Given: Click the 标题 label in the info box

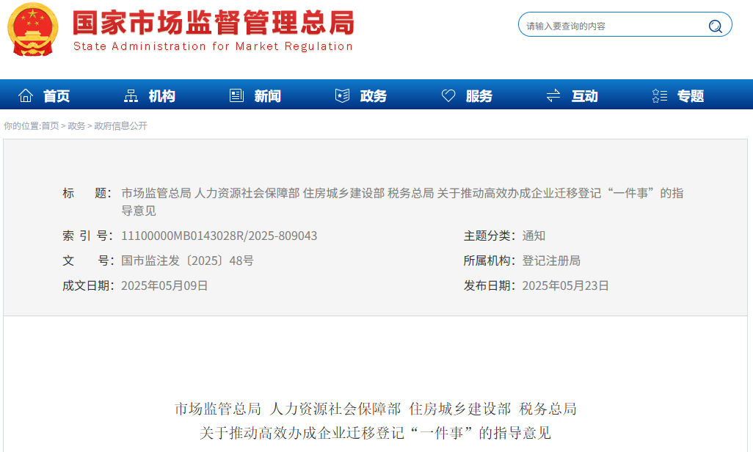Looking at the screenshot, I should click(87, 193).
